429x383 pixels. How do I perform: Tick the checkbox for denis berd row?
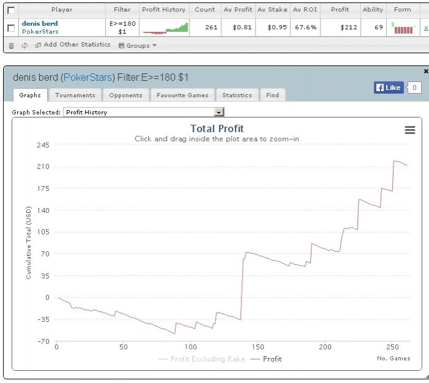pos(11,28)
